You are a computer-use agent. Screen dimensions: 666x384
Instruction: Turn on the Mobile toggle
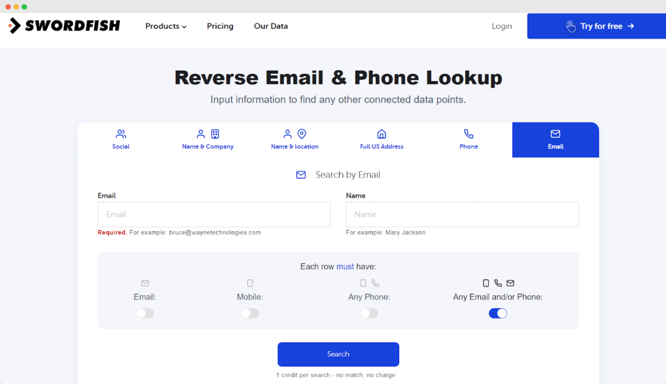250,313
